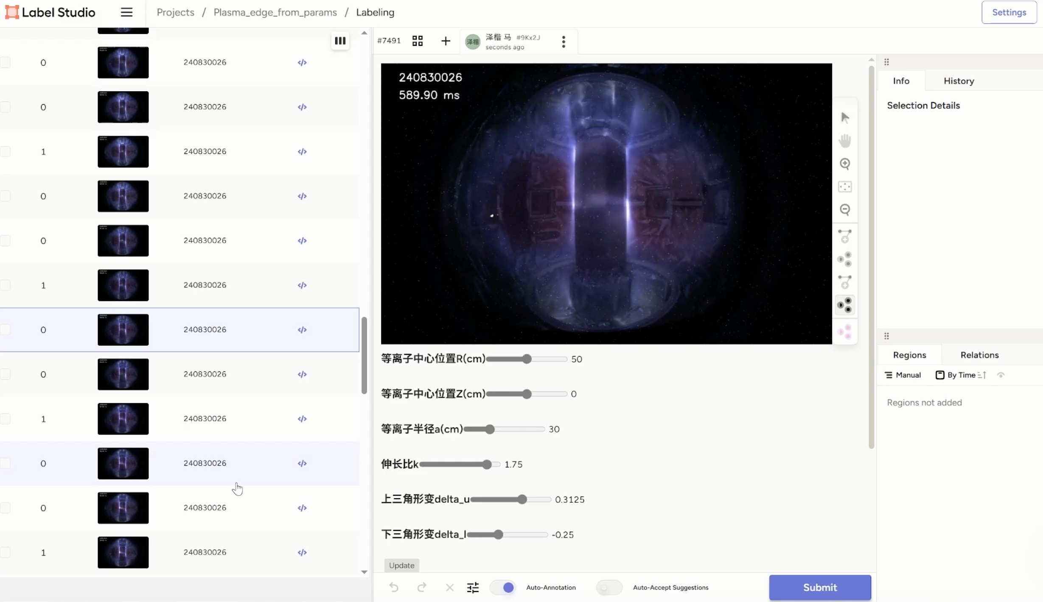
Task: Reset annotation with the X icon
Action: coord(449,587)
